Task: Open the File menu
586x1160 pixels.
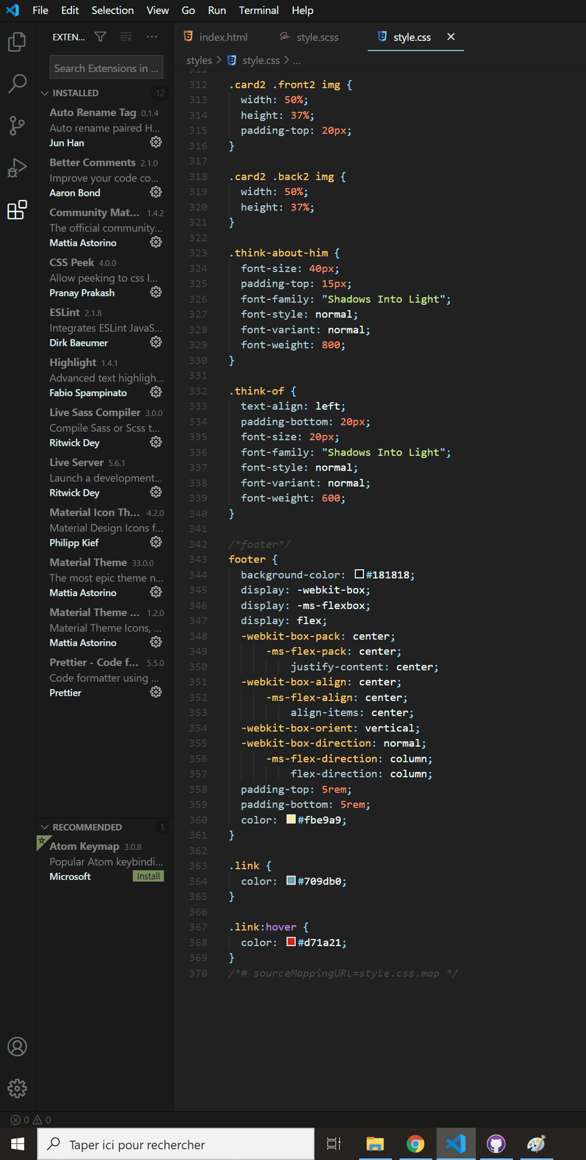Action: pyautogui.click(x=40, y=11)
